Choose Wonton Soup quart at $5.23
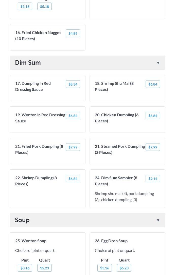Viewport: 175px width, 275px height. [44, 268]
